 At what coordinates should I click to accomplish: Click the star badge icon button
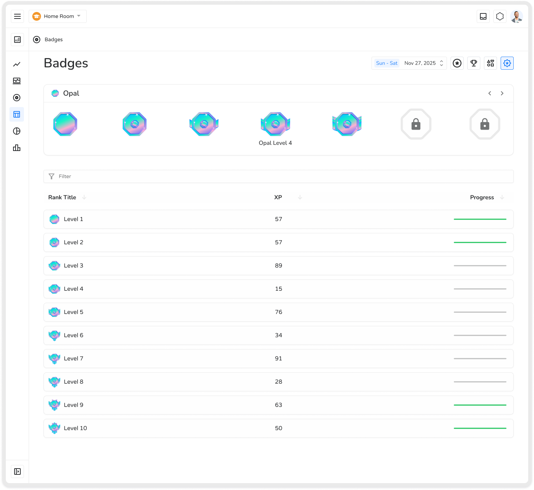(457, 63)
